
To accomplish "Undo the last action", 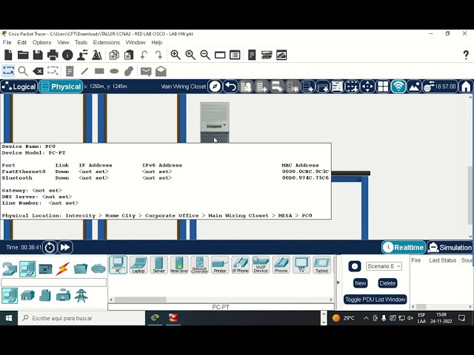I will (x=144, y=55).
